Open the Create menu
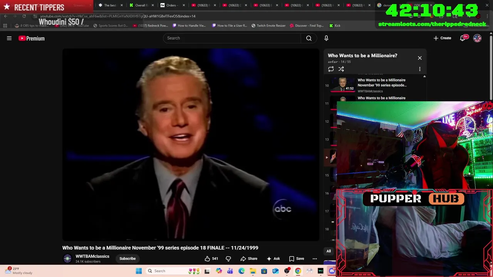The image size is (493, 277). [442, 38]
